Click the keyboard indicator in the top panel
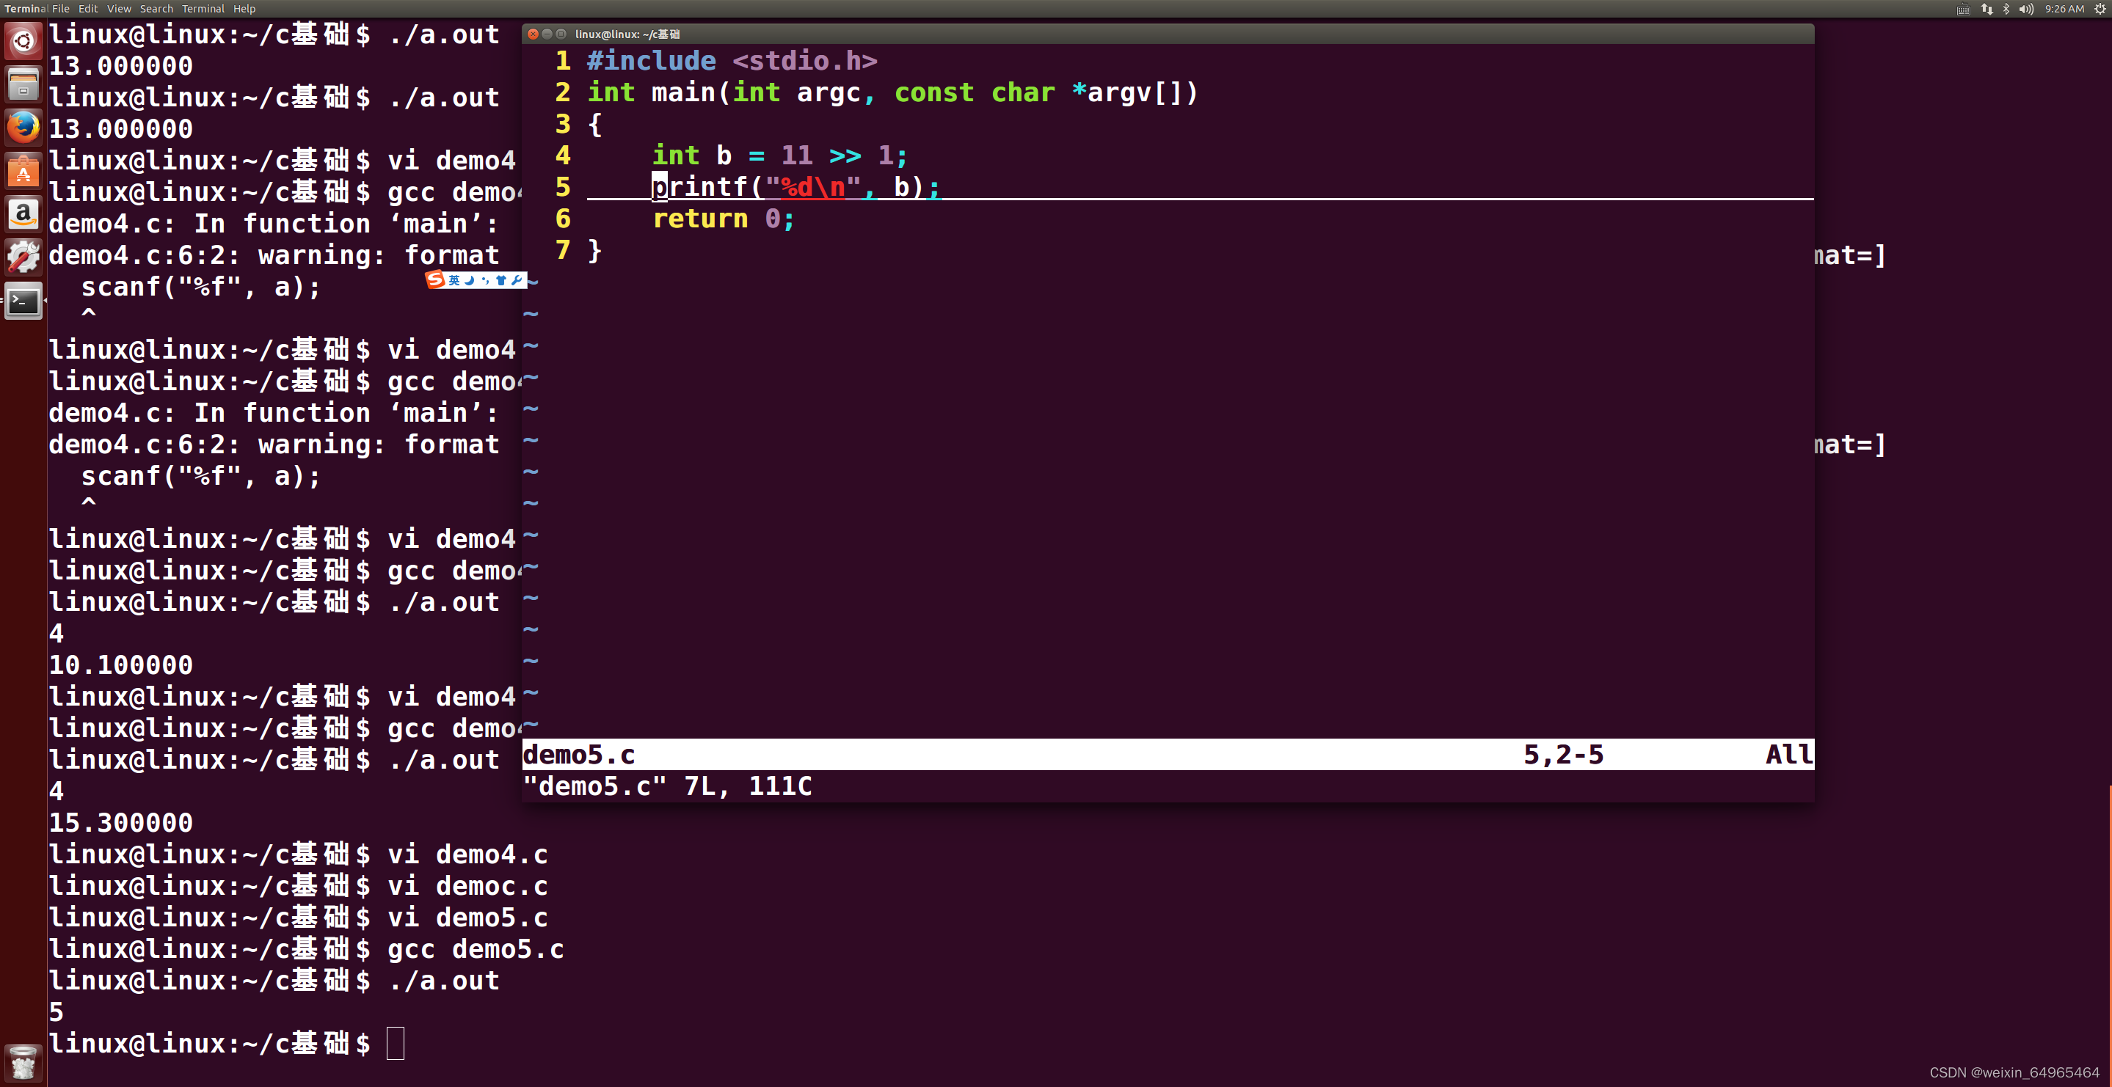Screen dimensions: 2112x1087 coord(1964,9)
